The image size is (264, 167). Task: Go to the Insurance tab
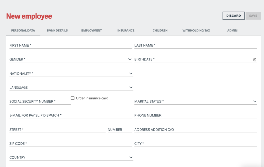pyautogui.click(x=125, y=31)
